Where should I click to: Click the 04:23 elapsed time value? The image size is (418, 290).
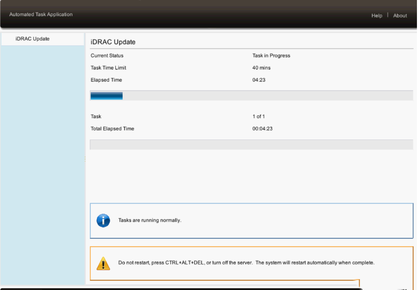pos(259,80)
